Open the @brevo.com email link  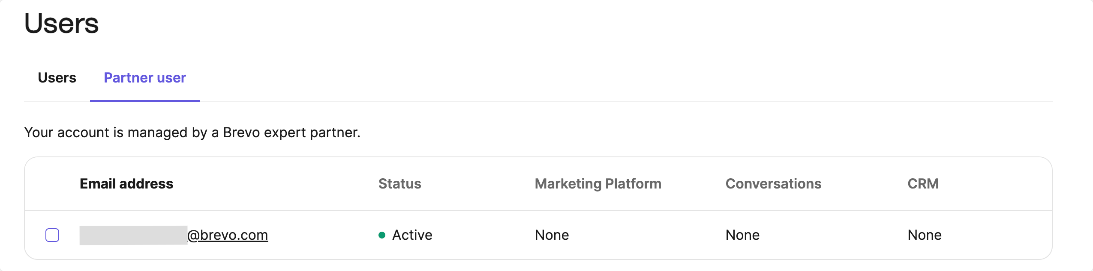click(228, 235)
